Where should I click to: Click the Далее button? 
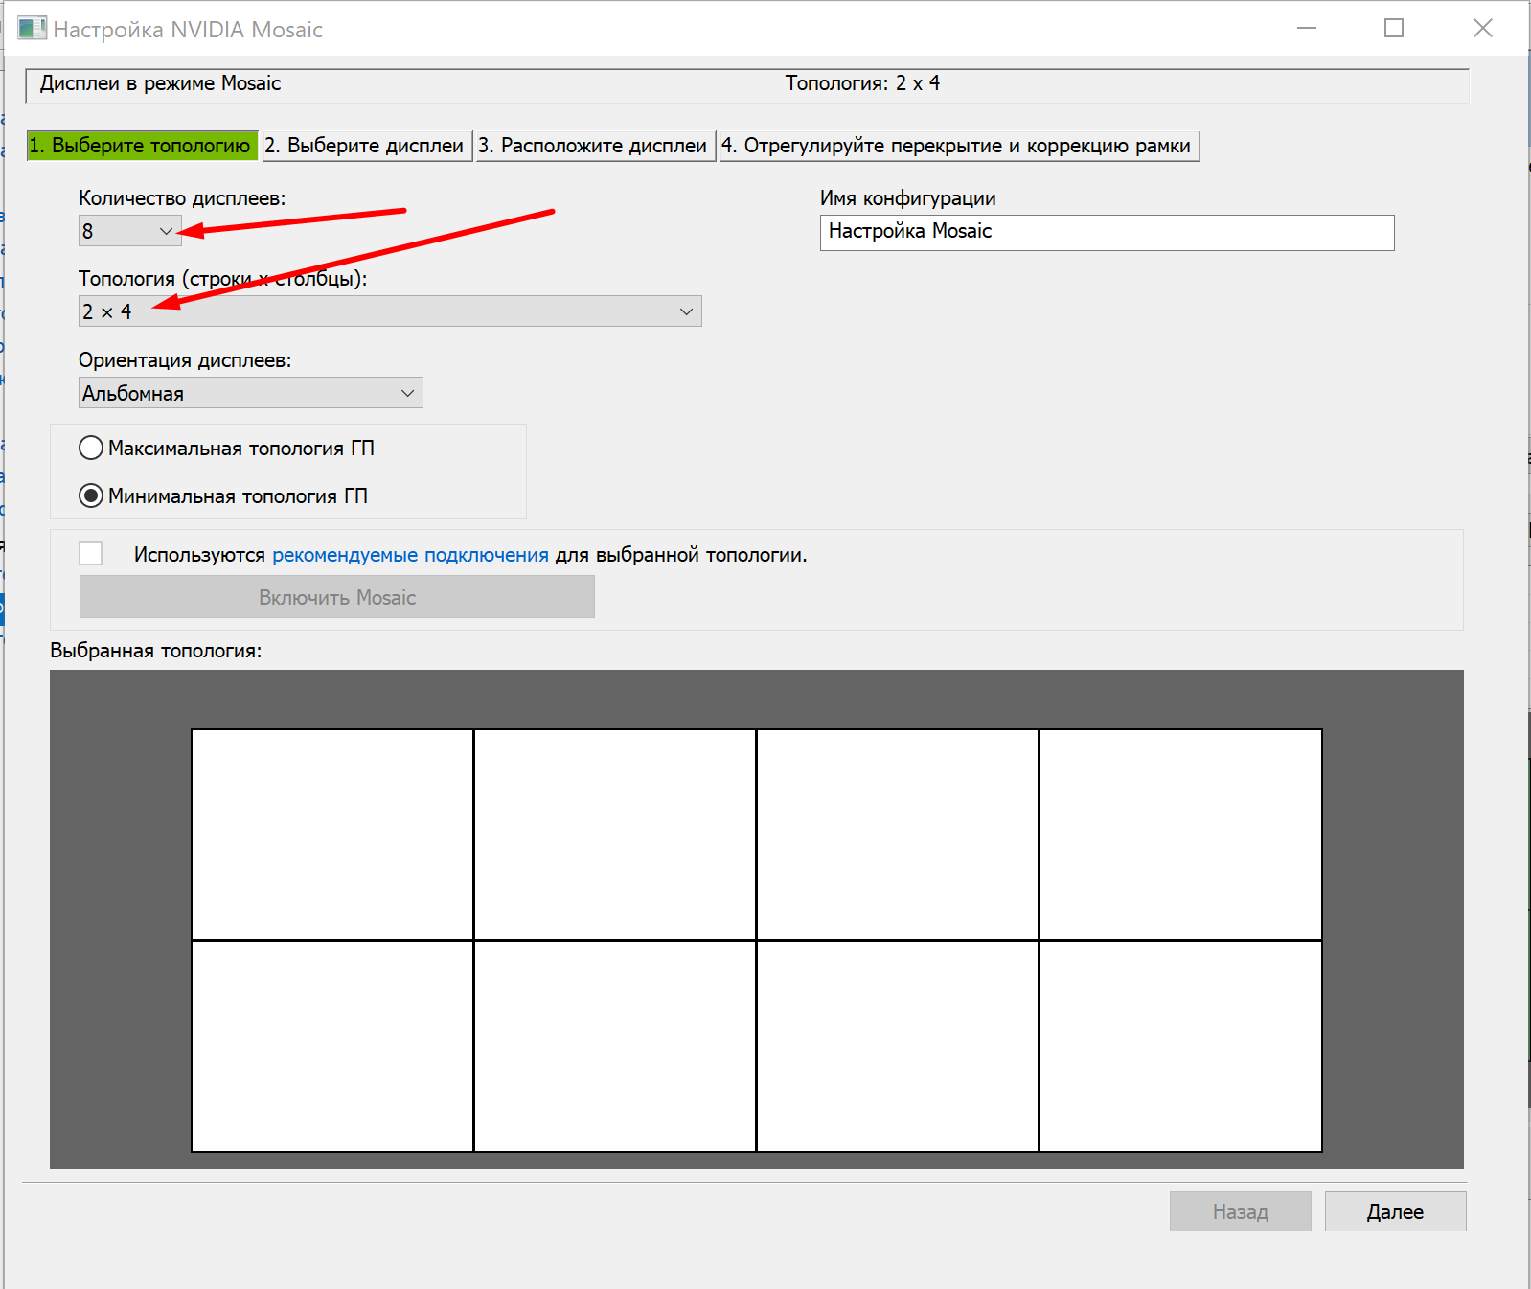[1395, 1211]
